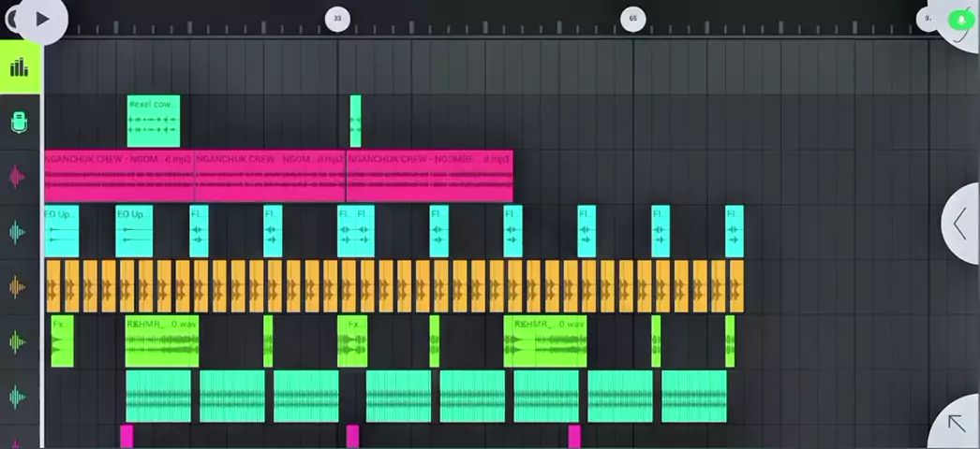Select the '#exel cow' audio clip

pyautogui.click(x=153, y=121)
